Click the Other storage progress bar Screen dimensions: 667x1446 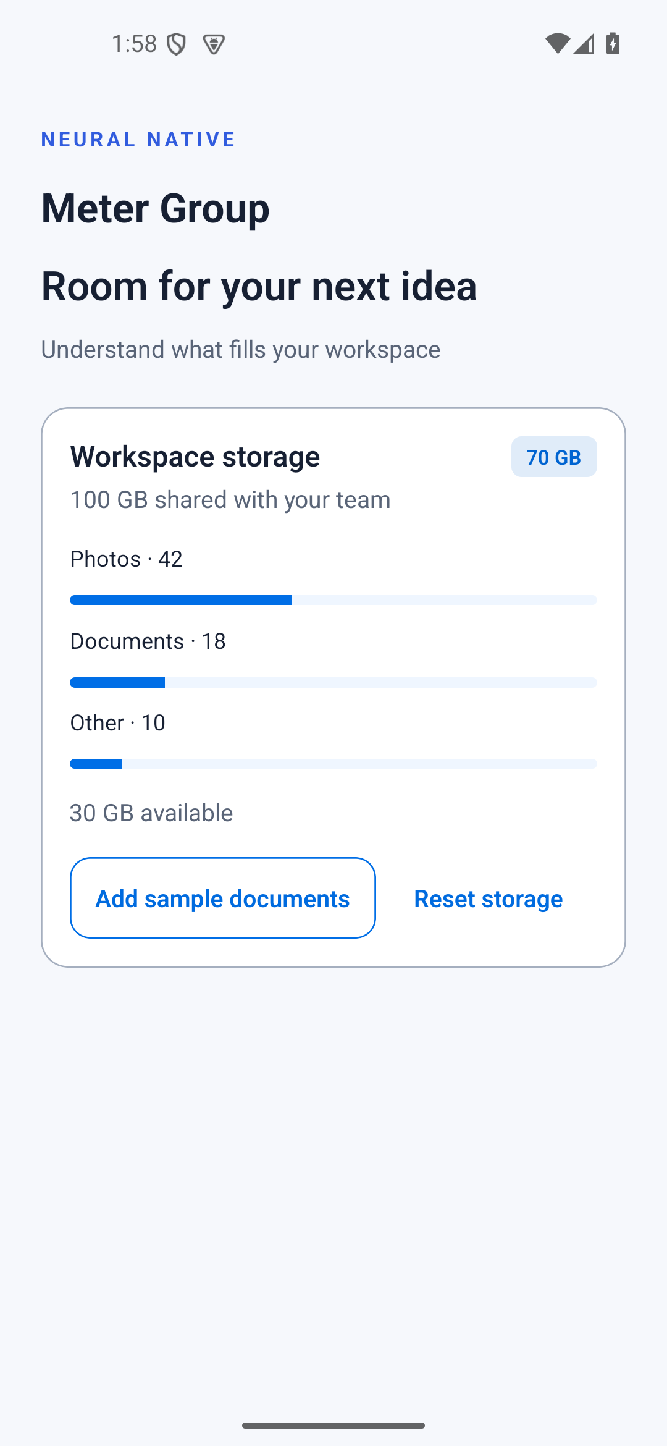333,764
